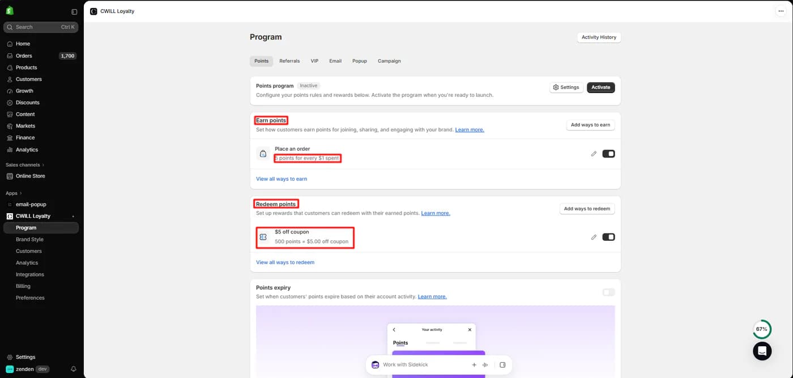Click the 67% setup progress circle
The width and height of the screenshot is (793, 378).
click(x=762, y=329)
